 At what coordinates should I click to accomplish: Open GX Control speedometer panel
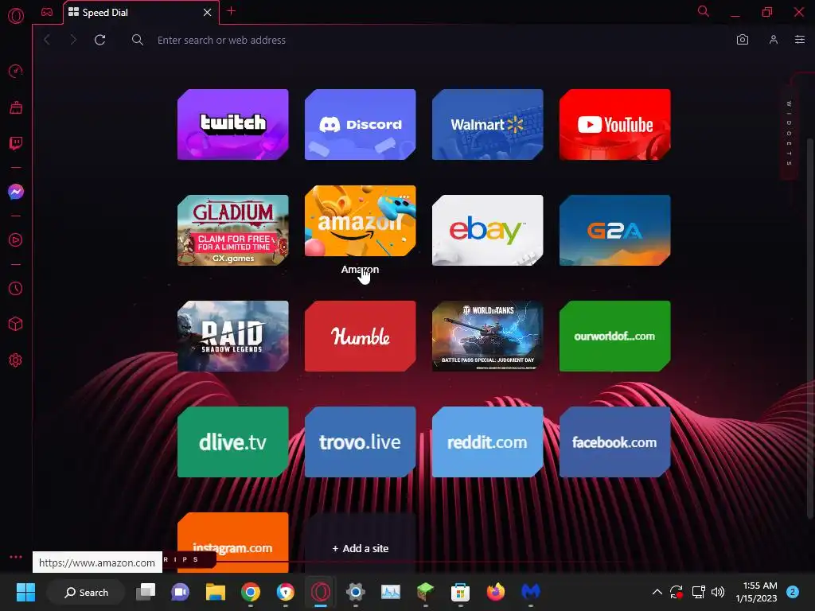point(16,71)
